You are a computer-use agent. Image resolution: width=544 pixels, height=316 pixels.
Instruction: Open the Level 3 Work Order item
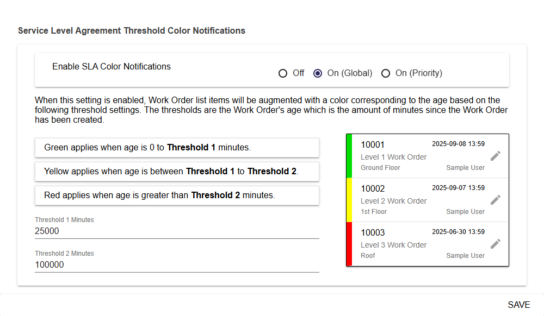[x=394, y=245]
